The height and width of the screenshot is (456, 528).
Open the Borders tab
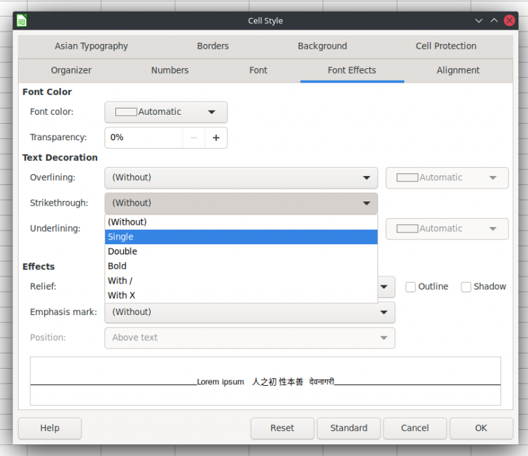coord(213,46)
